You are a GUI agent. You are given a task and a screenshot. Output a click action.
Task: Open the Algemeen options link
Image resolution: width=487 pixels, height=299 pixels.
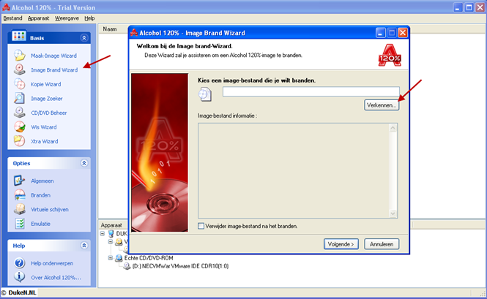point(42,181)
